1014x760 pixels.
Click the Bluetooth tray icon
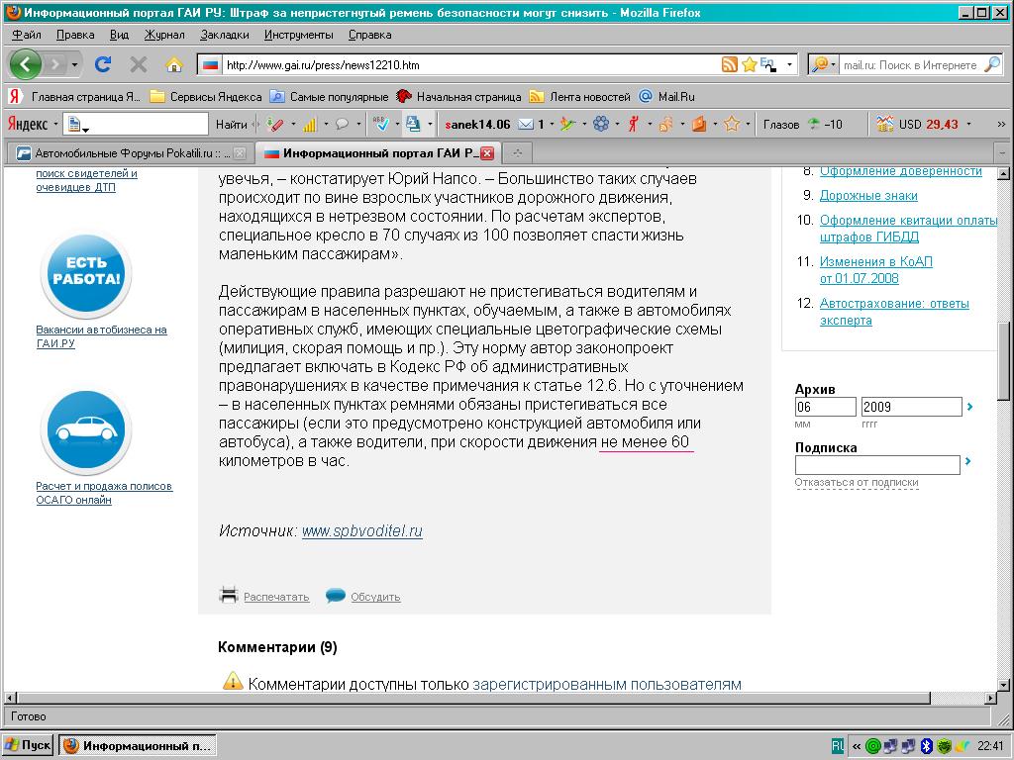click(x=928, y=745)
